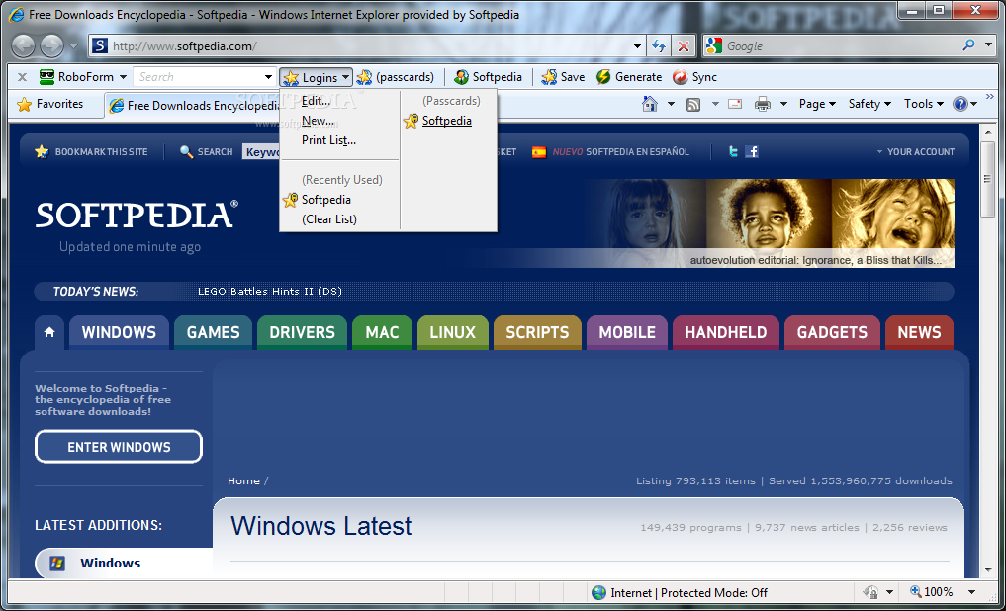Open the zoom level dropdown arrow in status bar
The image size is (1006, 611).
pos(972,592)
